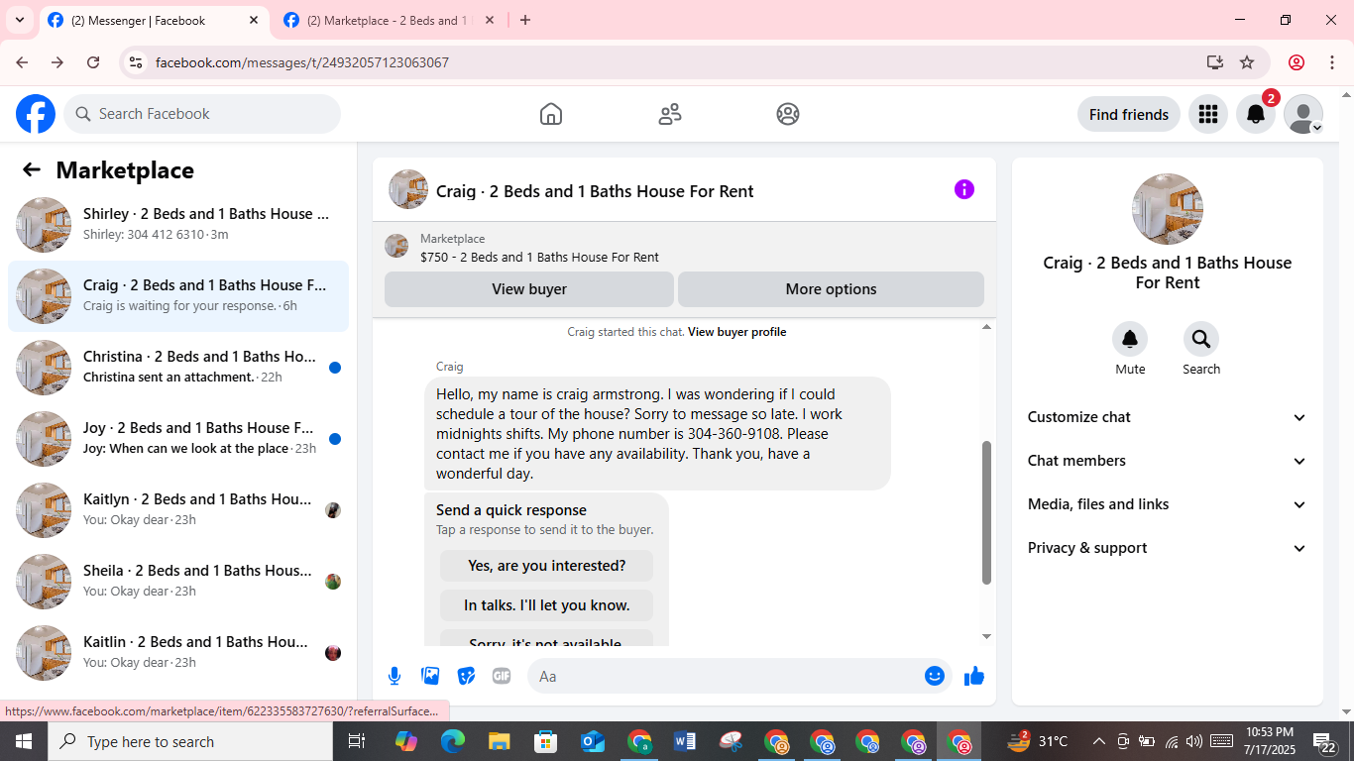Viewport: 1354px width, 761px height.
Task: Open File Explorer from the taskbar
Action: point(500,741)
